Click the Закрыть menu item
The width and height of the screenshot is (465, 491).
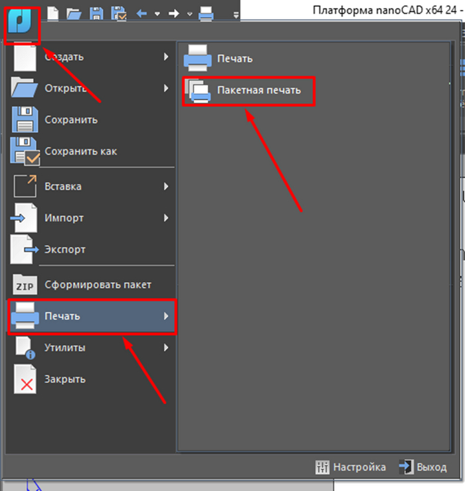91,380
